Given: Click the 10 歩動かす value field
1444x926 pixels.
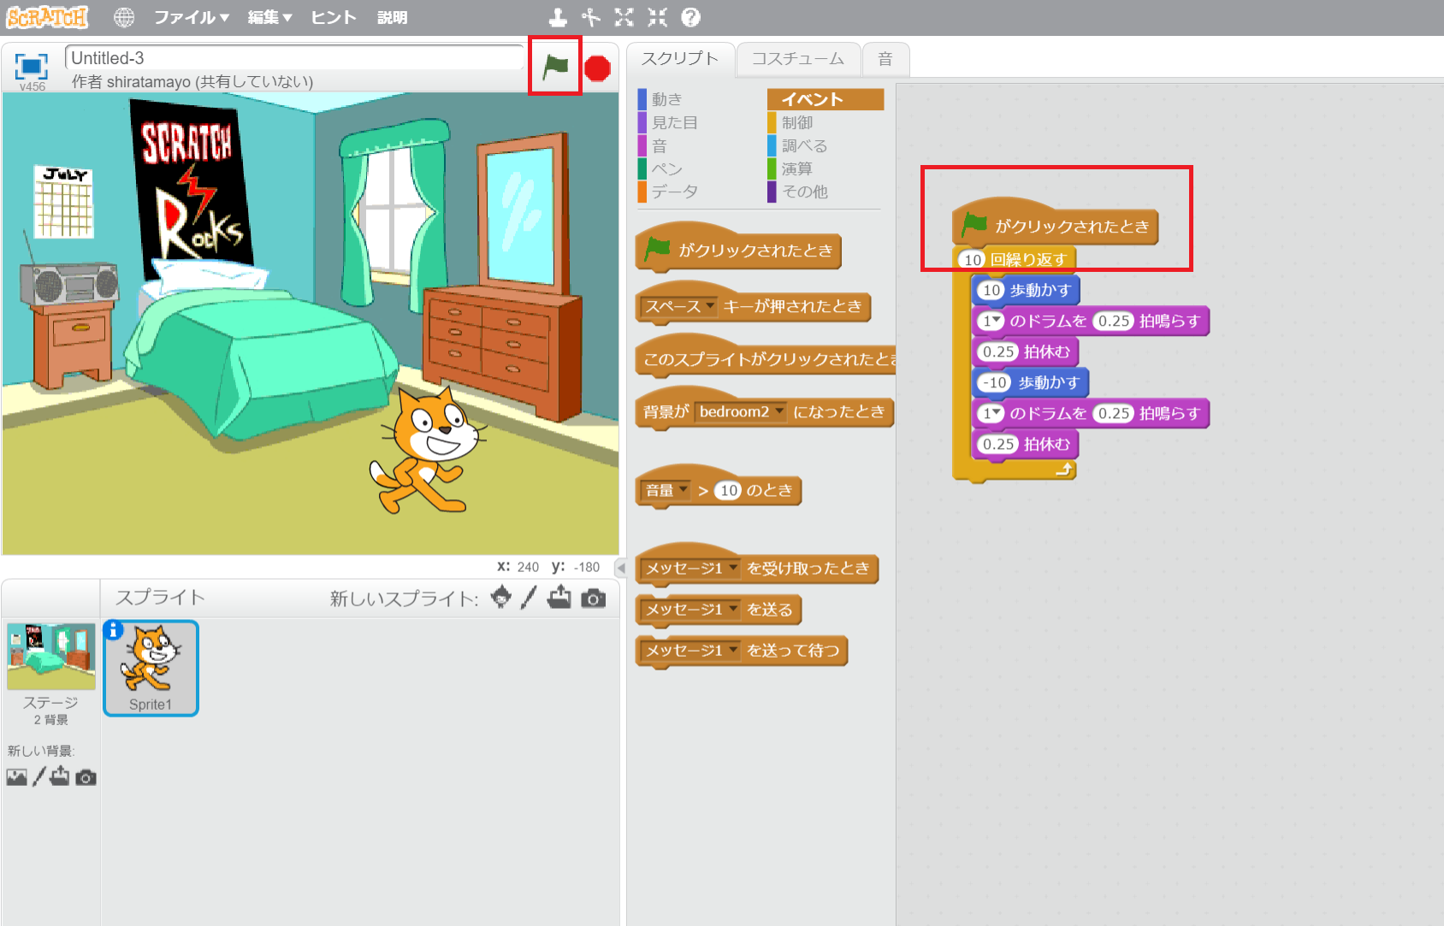Looking at the screenshot, I should coord(991,290).
